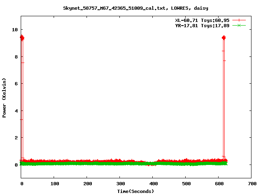The height and width of the screenshot is (195, 260).
Task: Click the red calibration spike cluster near time 0
Action: [x=22, y=38]
